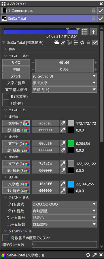Click hex field acacac for 文字色(1)
This screenshot has height=259, width=104.
pos(46,123)
